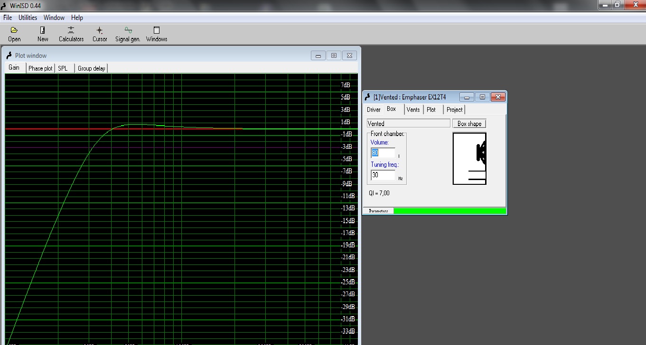Click the Tuning freq. input field
The image size is (646, 345).
click(x=383, y=175)
